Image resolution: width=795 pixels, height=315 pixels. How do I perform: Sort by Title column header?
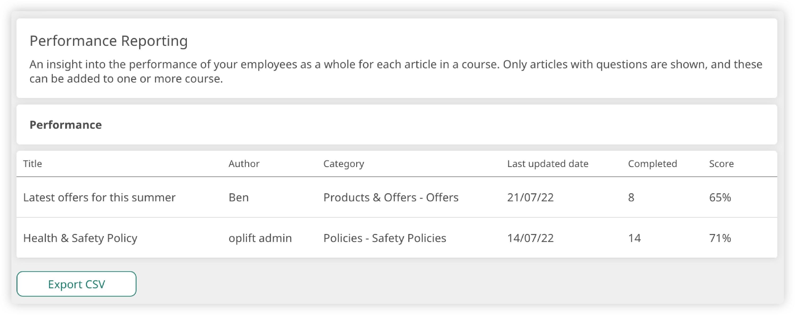(32, 164)
